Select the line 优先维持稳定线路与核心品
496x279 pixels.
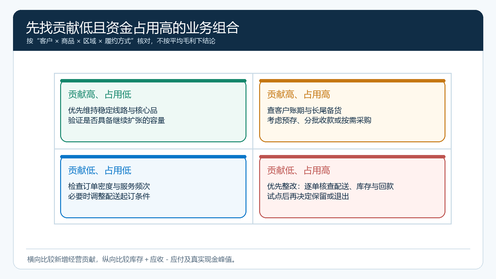click(x=113, y=110)
